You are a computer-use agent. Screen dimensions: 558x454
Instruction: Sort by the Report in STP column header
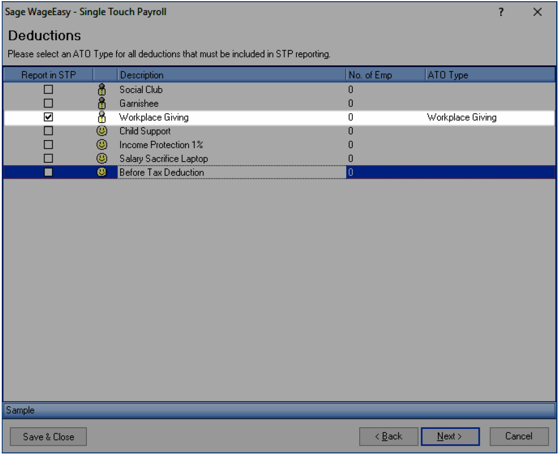click(48, 75)
